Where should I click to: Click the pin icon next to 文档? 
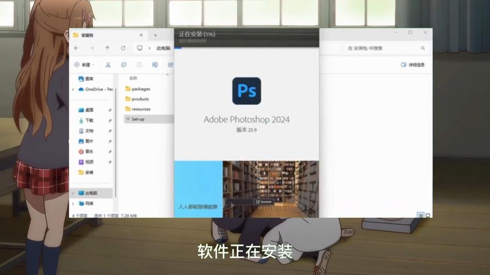[x=110, y=131]
